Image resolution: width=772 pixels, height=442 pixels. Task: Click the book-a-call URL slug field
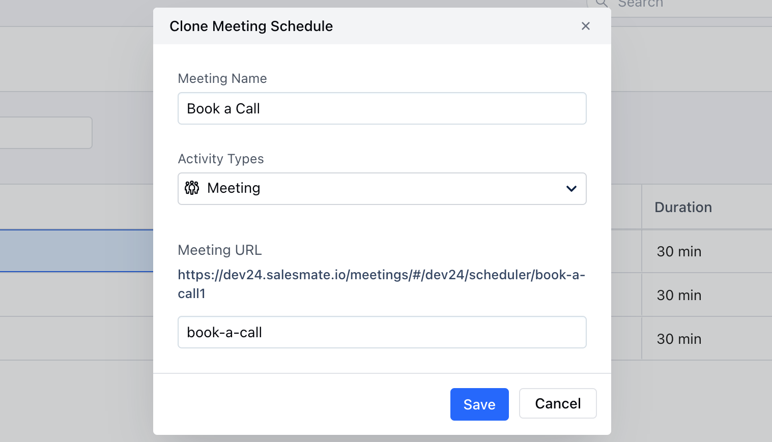pos(382,332)
